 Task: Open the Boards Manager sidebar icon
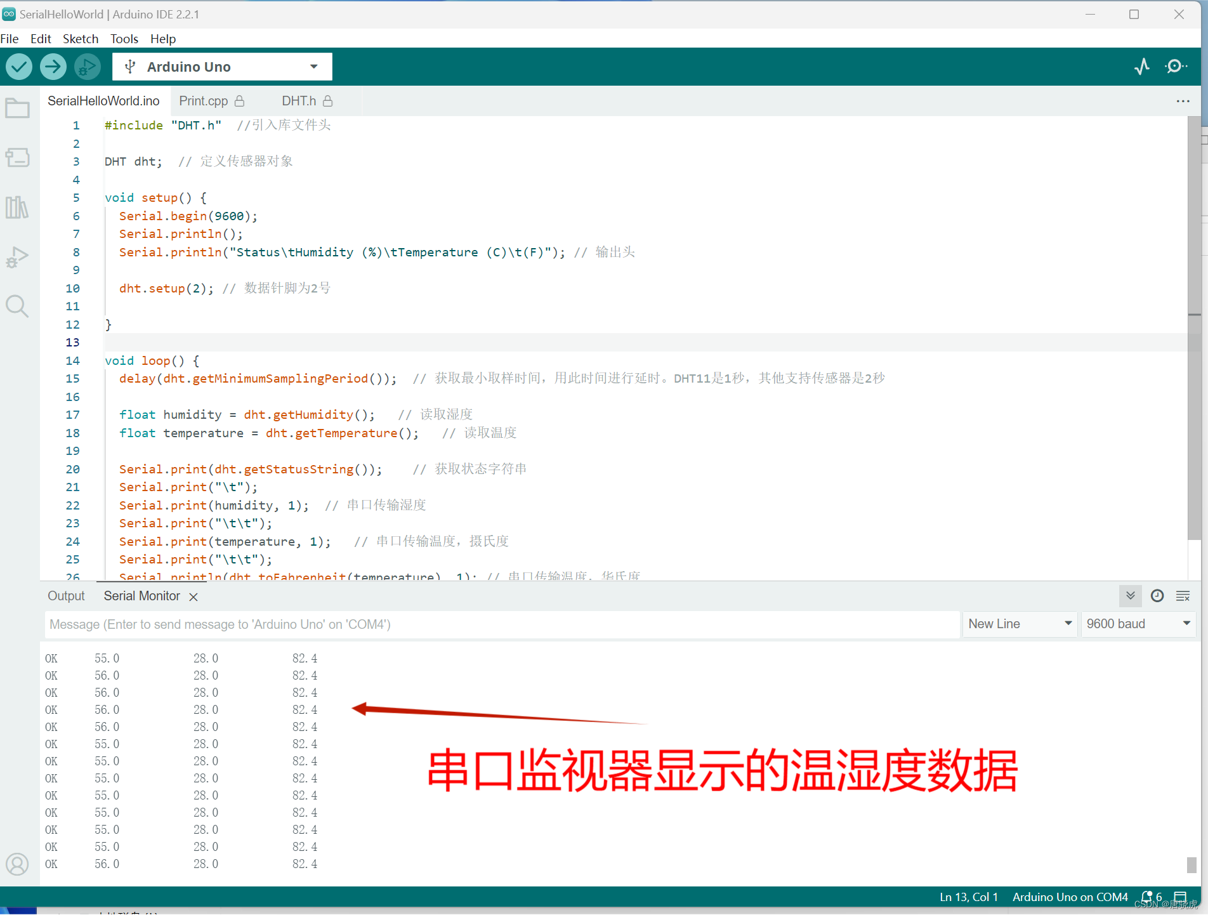(x=17, y=157)
